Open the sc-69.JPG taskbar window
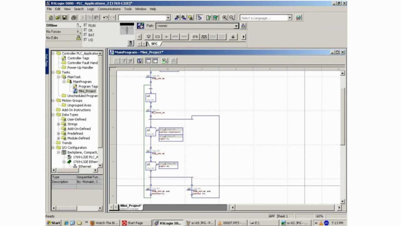The height and width of the screenshot is (226, 401). click(x=200, y=223)
